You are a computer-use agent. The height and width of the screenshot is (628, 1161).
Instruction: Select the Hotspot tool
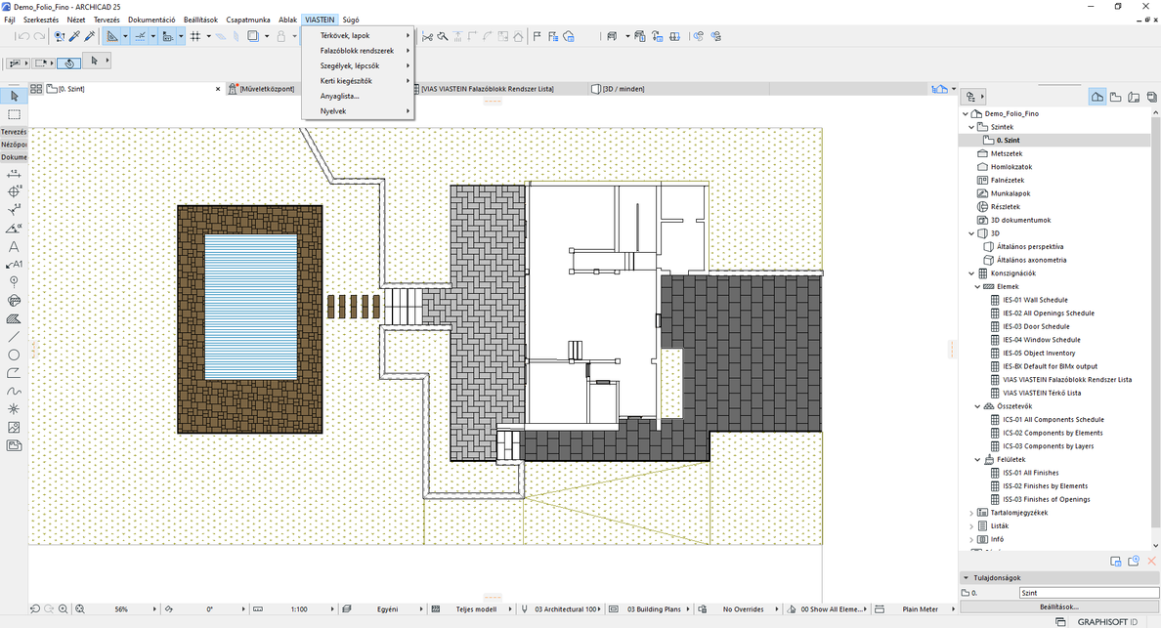pos(14,409)
